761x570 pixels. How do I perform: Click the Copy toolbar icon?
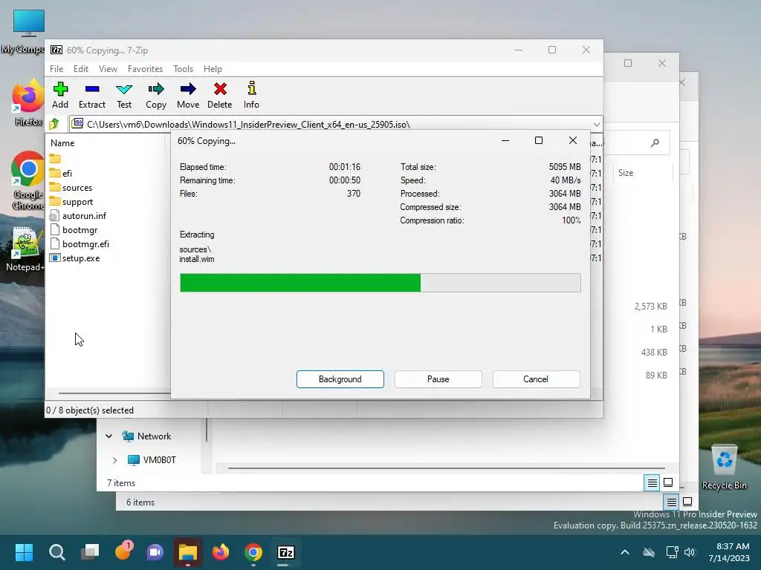156,95
